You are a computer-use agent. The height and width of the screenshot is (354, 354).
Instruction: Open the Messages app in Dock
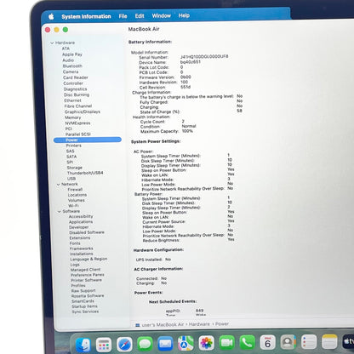point(145,344)
